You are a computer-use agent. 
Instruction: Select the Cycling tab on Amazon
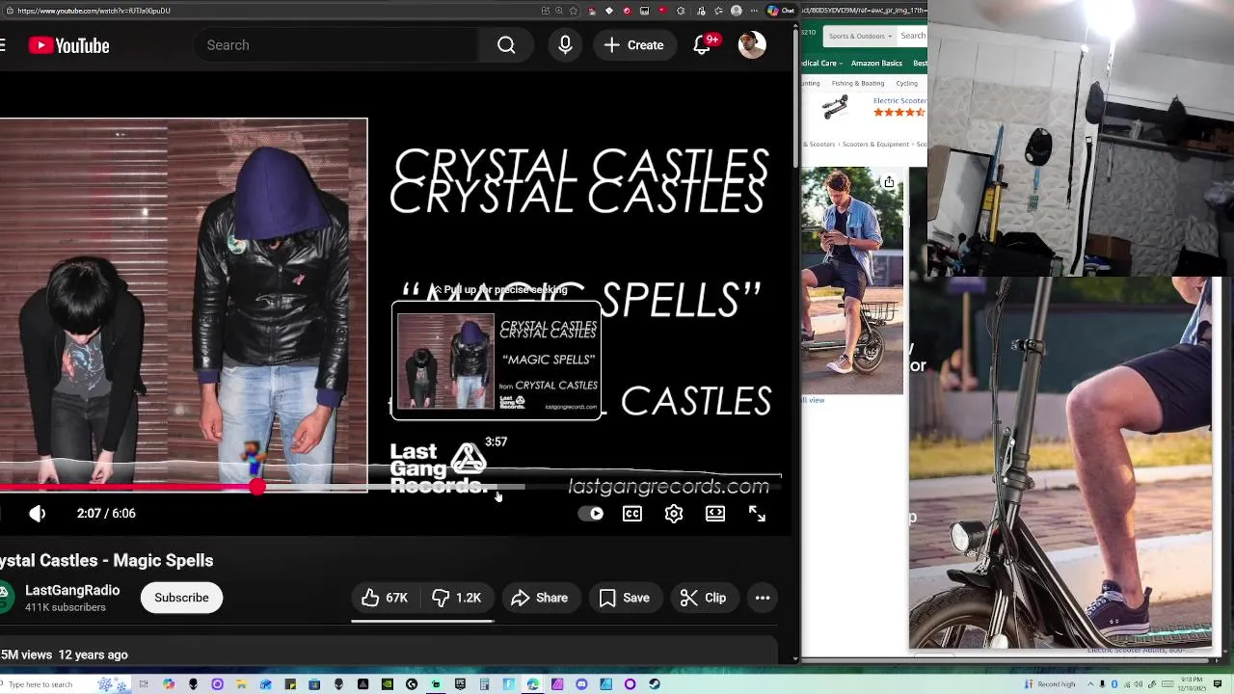(x=906, y=83)
